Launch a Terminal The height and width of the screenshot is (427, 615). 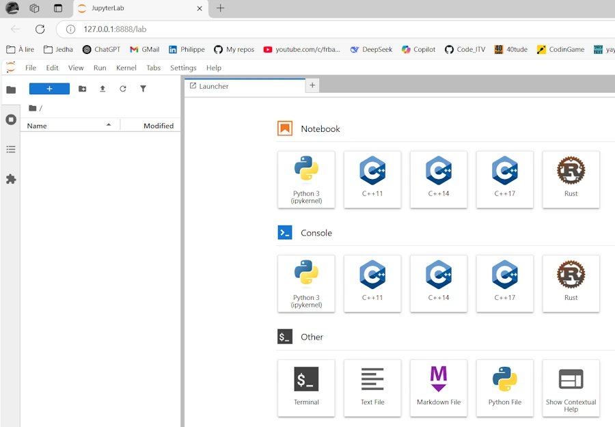coord(306,388)
